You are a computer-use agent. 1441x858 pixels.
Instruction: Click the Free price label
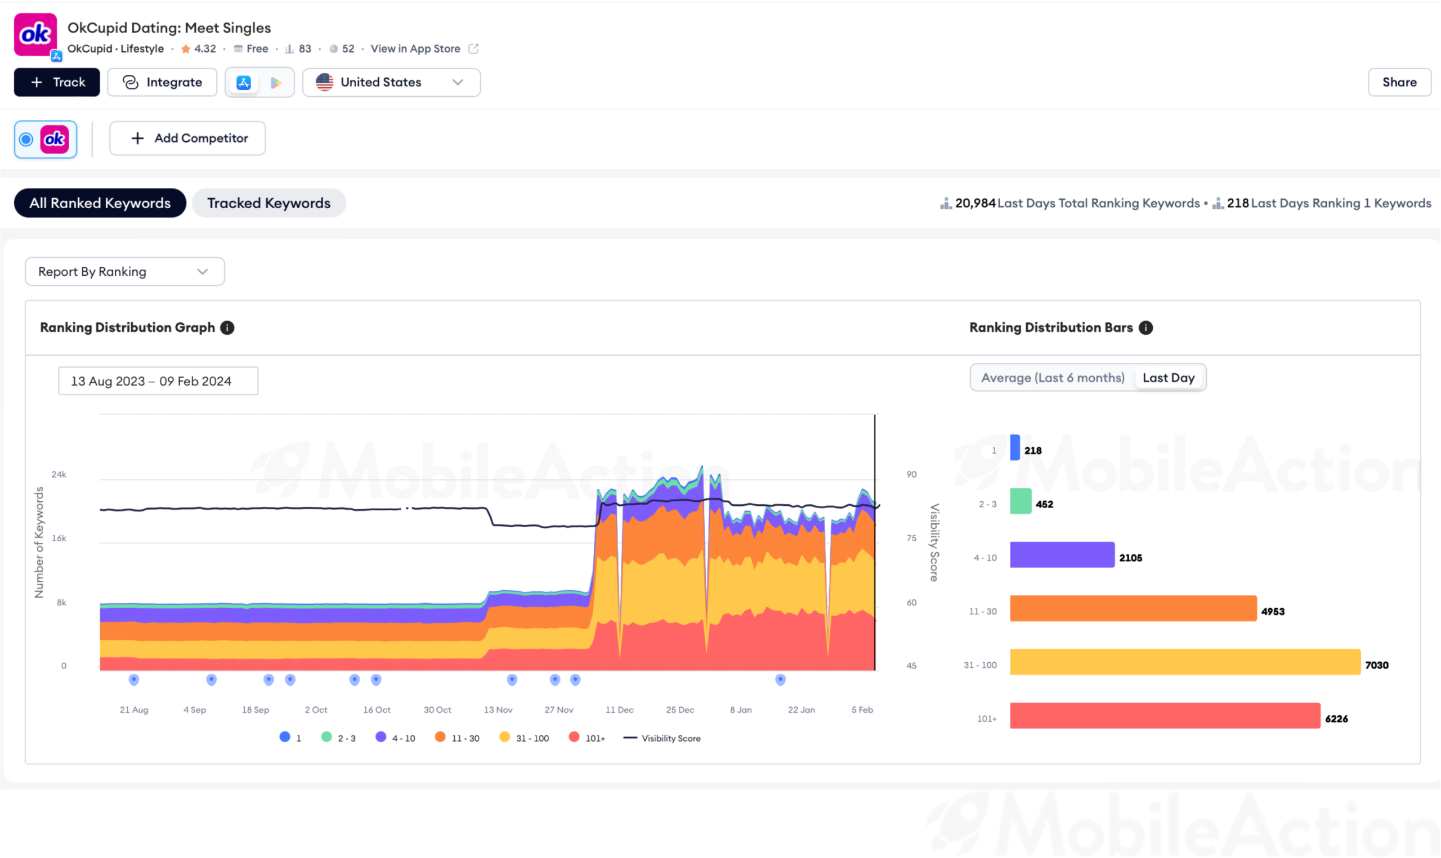[257, 49]
